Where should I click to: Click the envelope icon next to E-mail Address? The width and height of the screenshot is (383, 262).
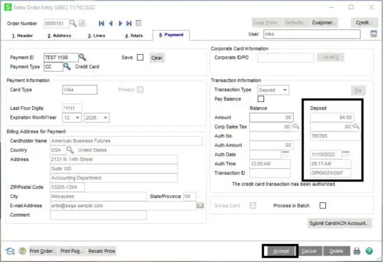201,206
